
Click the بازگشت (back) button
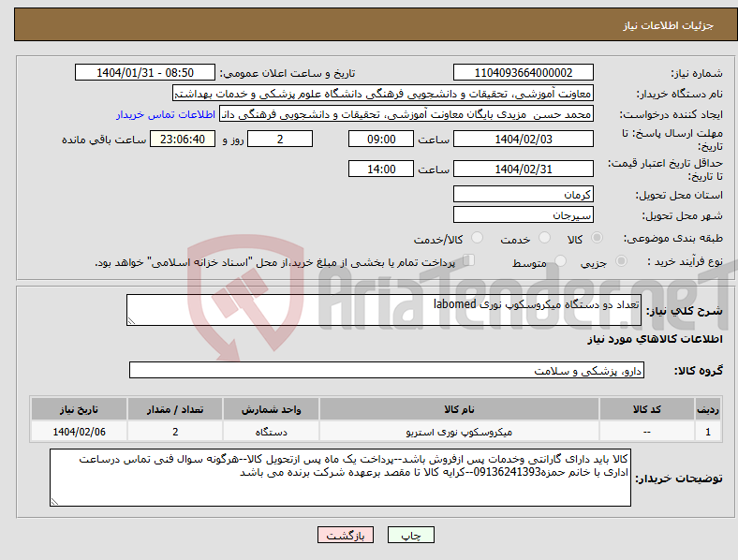[346, 535]
